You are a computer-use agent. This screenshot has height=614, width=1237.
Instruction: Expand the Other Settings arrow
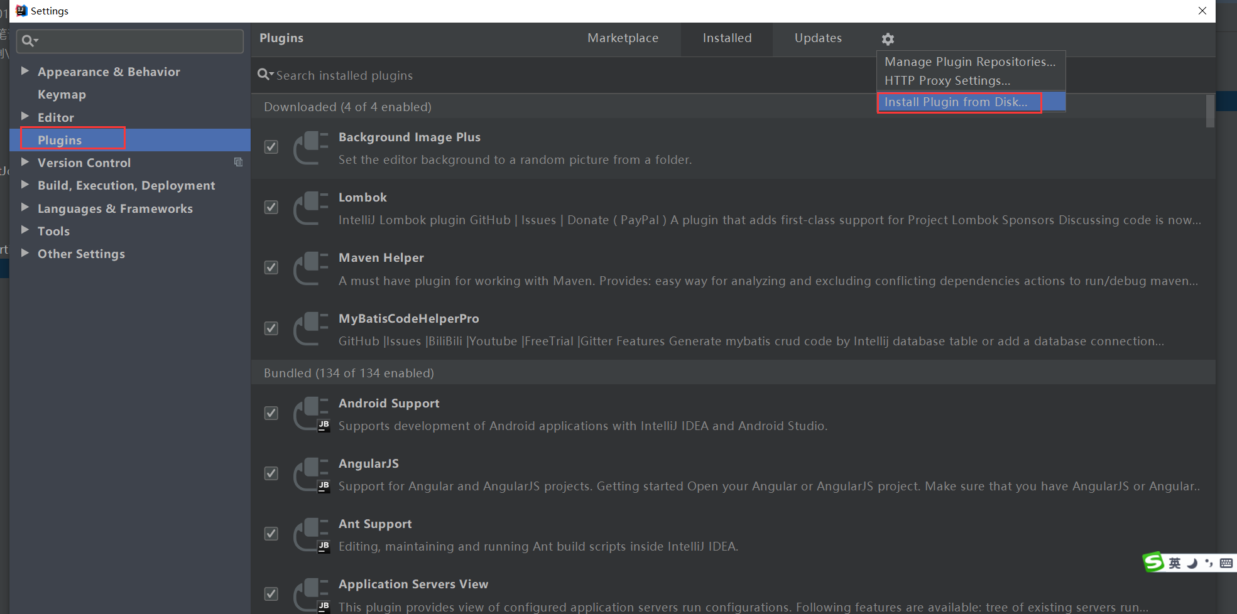(x=25, y=253)
